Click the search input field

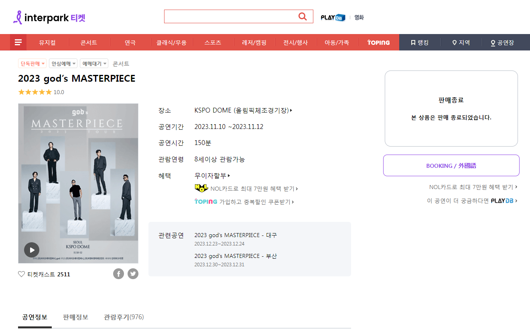pyautogui.click(x=231, y=16)
